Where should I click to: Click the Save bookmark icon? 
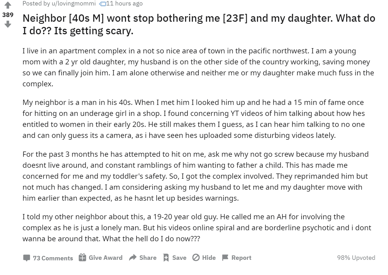click(166, 258)
